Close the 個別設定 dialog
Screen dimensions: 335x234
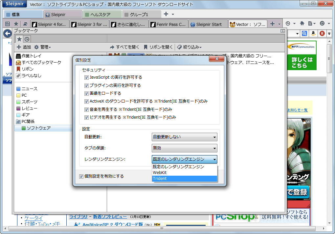point(217,59)
